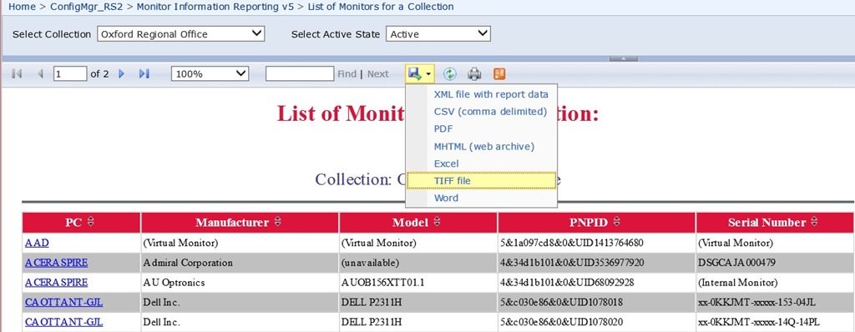Select PNPID 4&34d1b101&0&UID68092928
This screenshot has height=332, width=855.
(596, 283)
